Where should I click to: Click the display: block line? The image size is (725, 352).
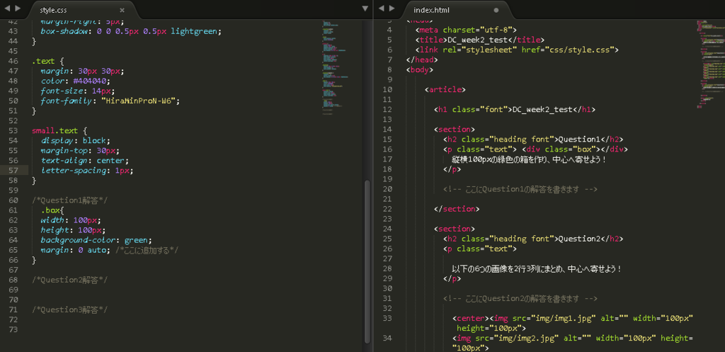tap(76, 141)
